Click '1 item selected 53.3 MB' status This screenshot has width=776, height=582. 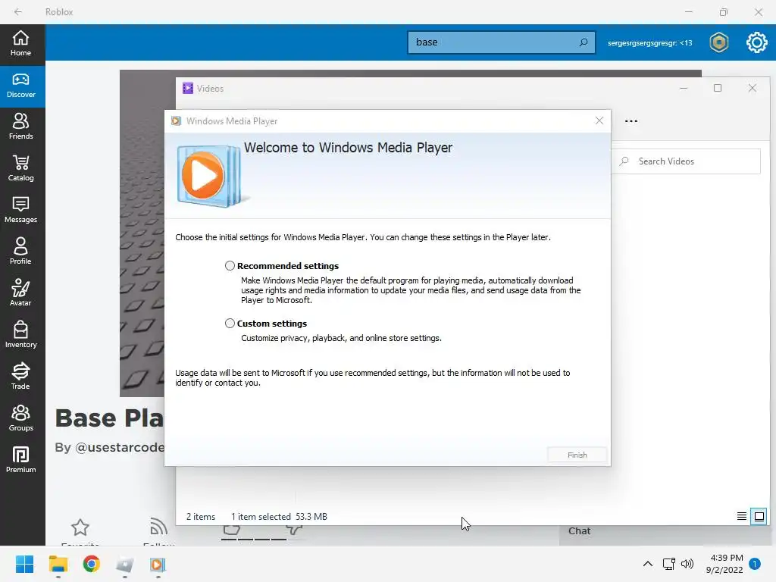[279, 517]
